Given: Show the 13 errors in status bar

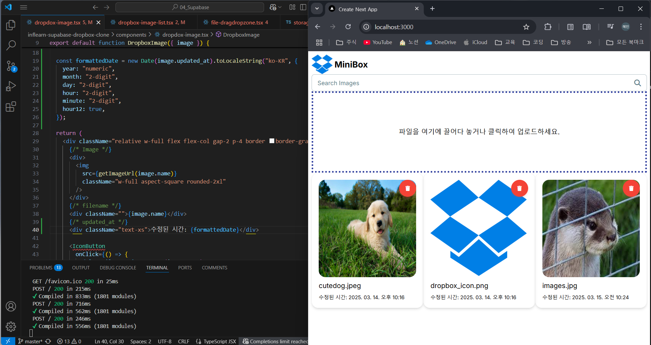Looking at the screenshot, I should coord(69,341).
